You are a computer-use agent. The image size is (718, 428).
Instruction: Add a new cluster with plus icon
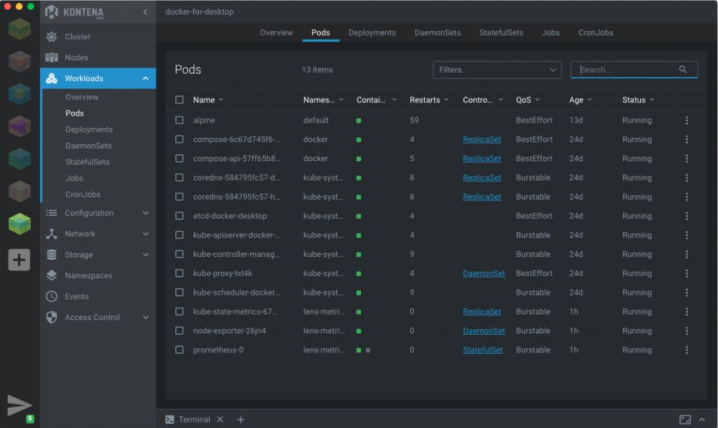pyautogui.click(x=19, y=260)
